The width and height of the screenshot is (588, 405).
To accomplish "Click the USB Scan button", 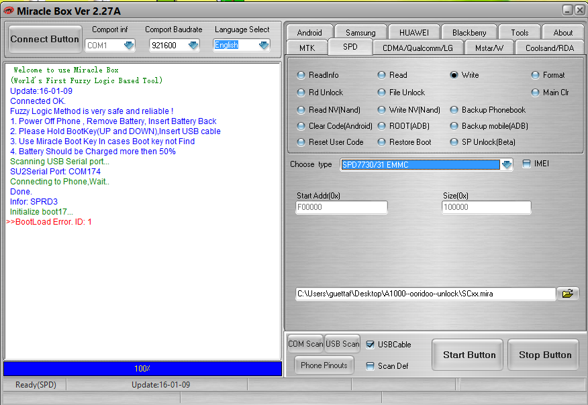I will [342, 343].
